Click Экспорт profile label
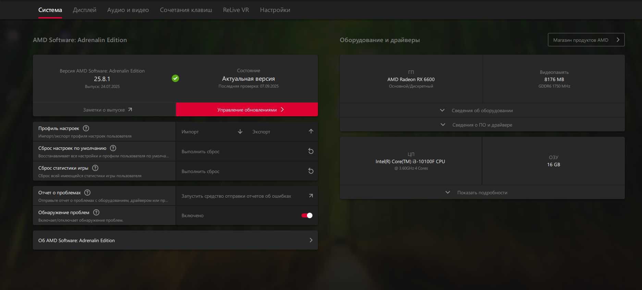This screenshot has width=642, height=290. (x=261, y=132)
